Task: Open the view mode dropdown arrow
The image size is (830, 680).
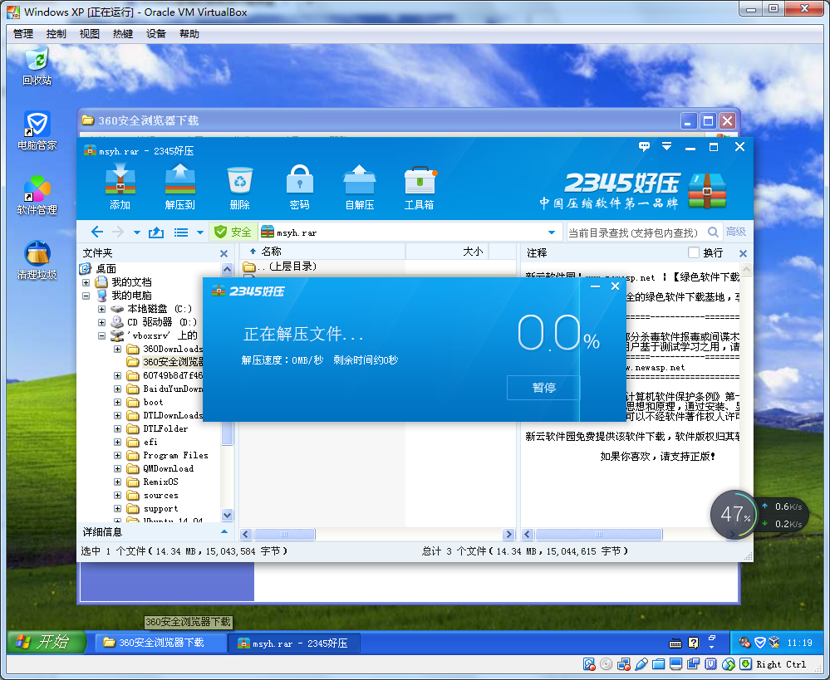Action: (200, 232)
